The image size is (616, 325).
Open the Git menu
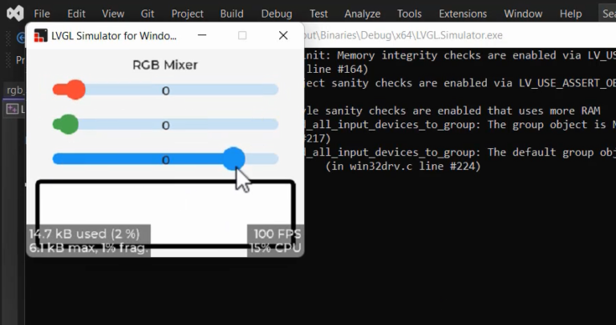click(x=148, y=14)
